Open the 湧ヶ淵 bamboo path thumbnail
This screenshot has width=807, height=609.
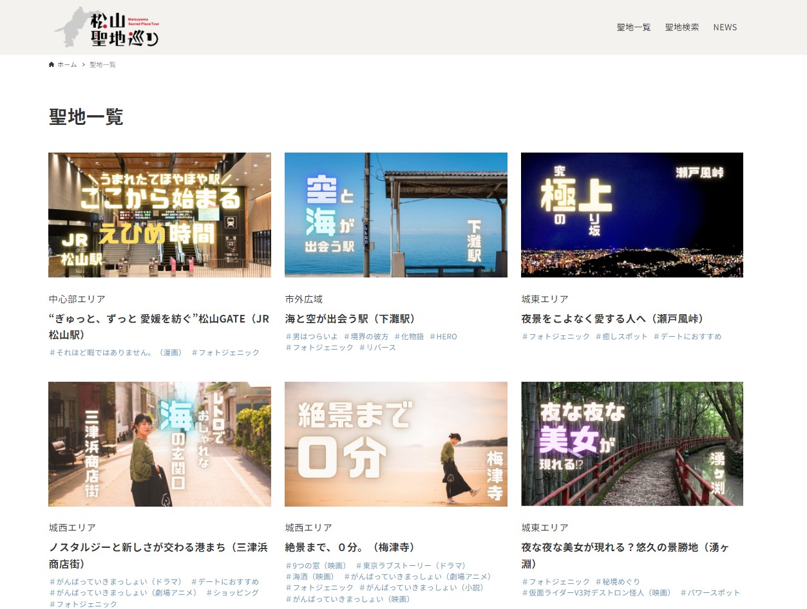click(632, 444)
